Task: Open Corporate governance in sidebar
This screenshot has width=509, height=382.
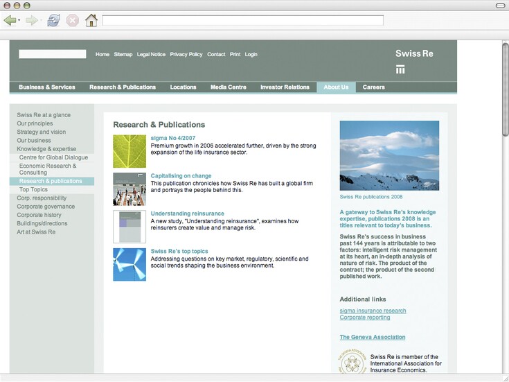Action: [x=46, y=207]
